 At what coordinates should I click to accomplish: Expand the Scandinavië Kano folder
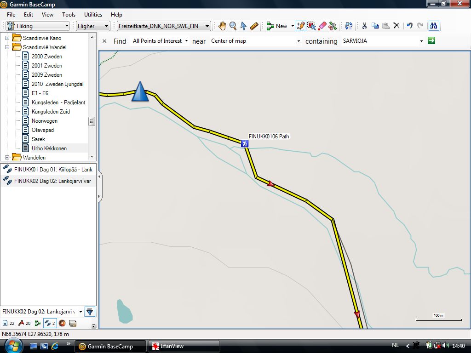click(x=7, y=38)
